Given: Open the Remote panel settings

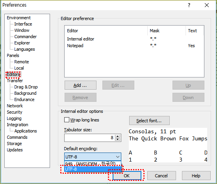Looking at the screenshot, I should pos(22,62).
